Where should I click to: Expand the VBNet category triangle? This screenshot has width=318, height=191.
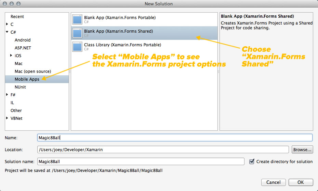(x=7, y=118)
